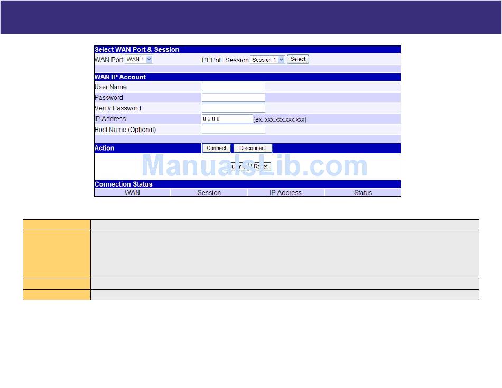The width and height of the screenshot is (502, 388).
Task: Click the Reset button
Action: pos(261,167)
